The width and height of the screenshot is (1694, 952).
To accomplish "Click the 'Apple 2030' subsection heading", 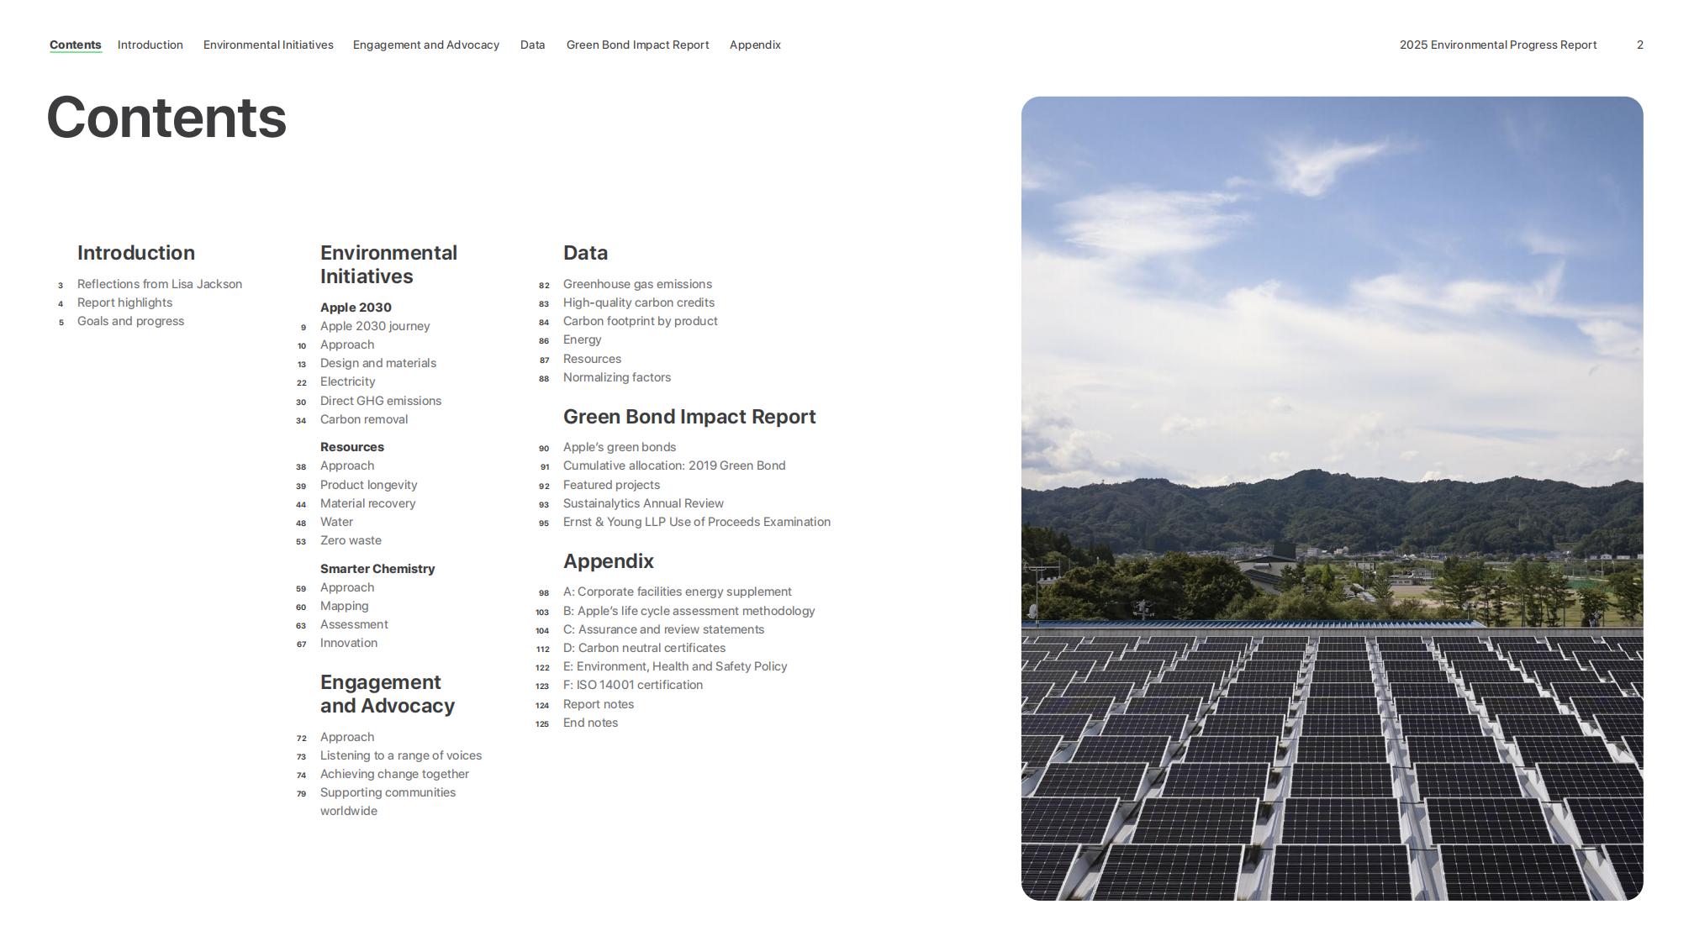I will [356, 308].
